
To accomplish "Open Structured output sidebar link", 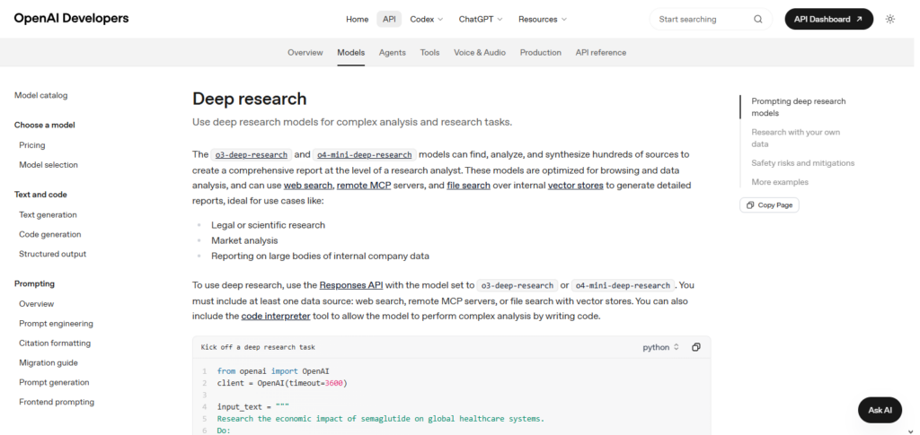I will tap(52, 254).
